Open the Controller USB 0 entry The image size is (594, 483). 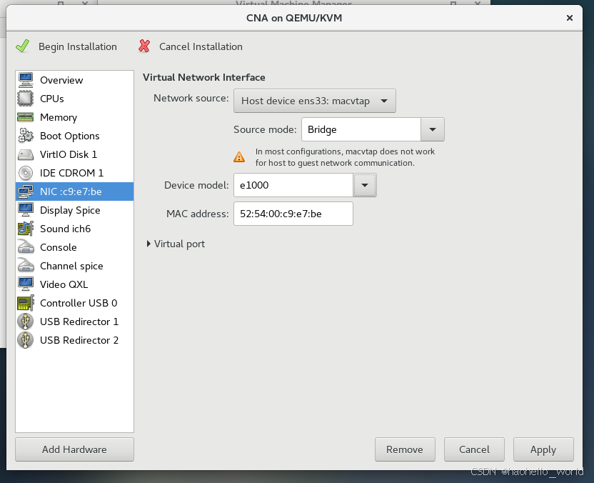point(75,303)
